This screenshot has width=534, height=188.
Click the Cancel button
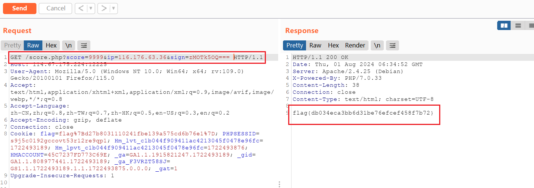[x=56, y=8]
